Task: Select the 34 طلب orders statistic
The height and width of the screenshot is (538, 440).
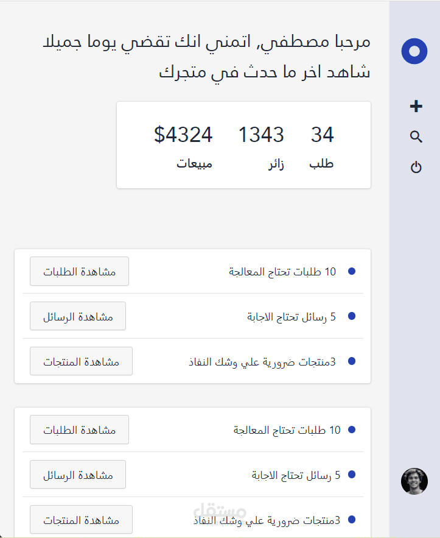Action: click(x=322, y=146)
